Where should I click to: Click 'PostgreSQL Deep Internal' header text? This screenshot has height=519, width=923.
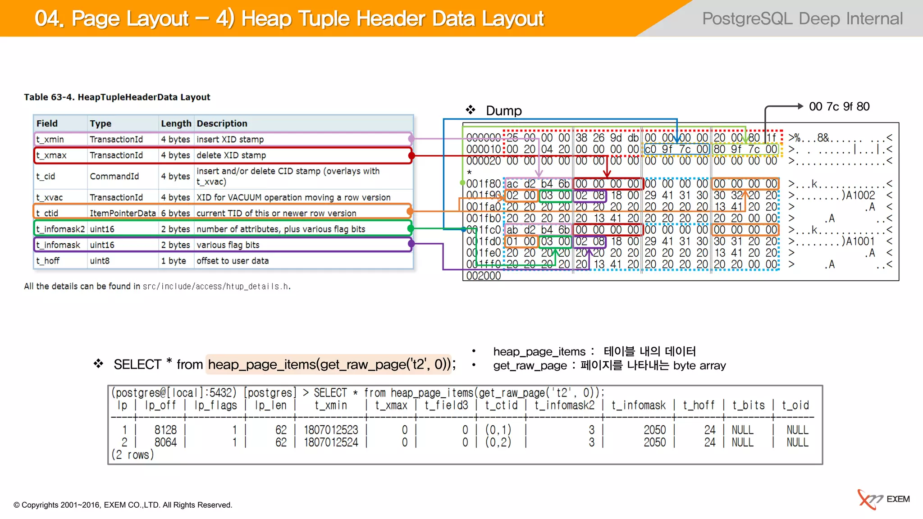pos(802,18)
